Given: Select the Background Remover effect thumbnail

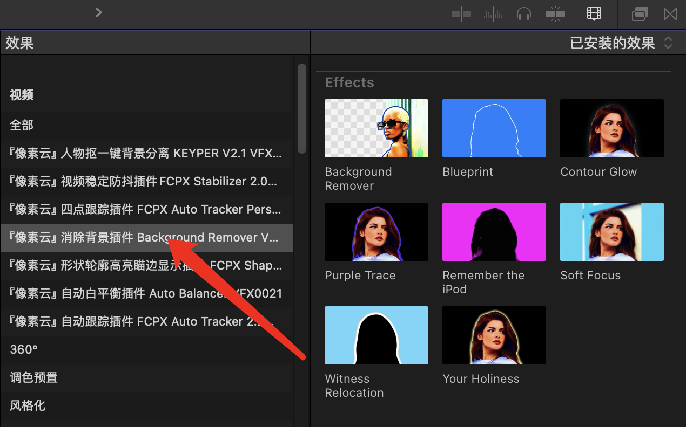Looking at the screenshot, I should 376,128.
